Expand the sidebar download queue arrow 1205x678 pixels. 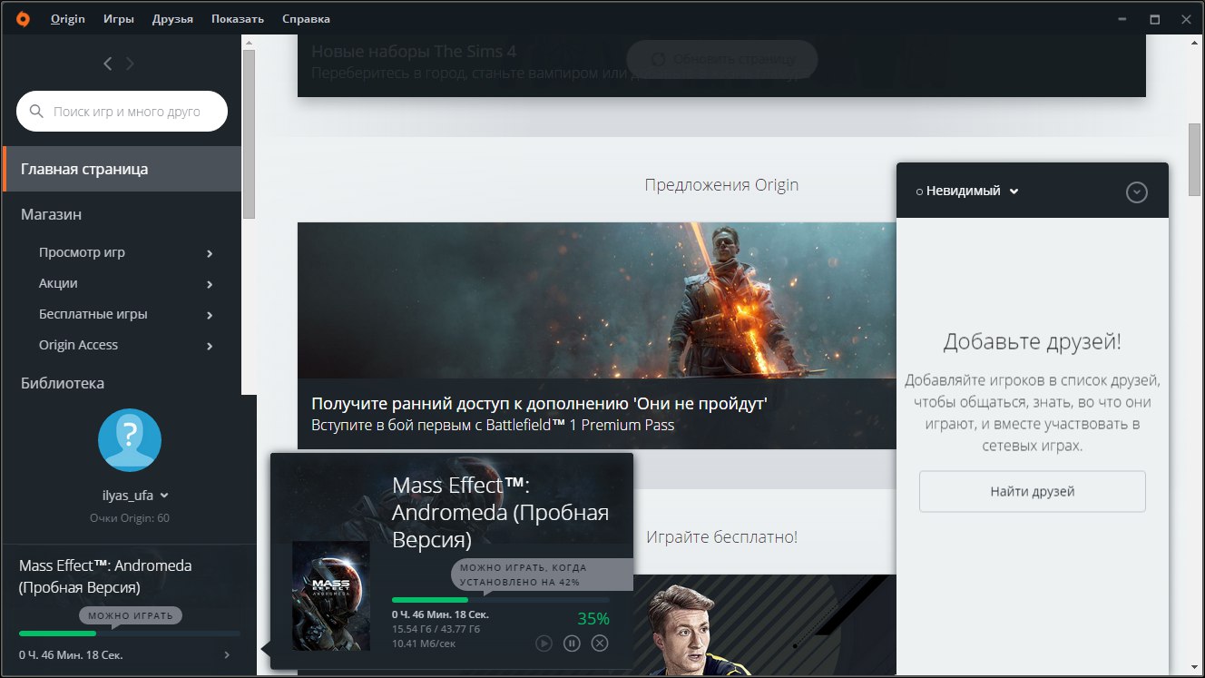[x=227, y=655]
